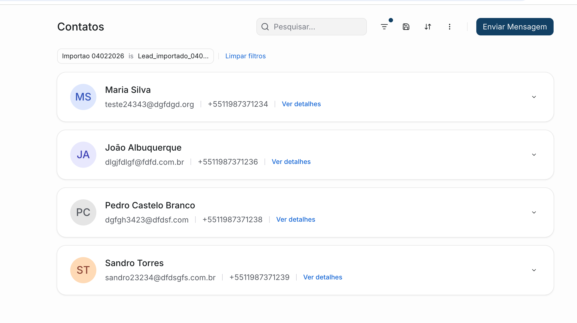Expand Pedro Castelo Branco's contact card
Screen dimensions: 577x323
534,212
